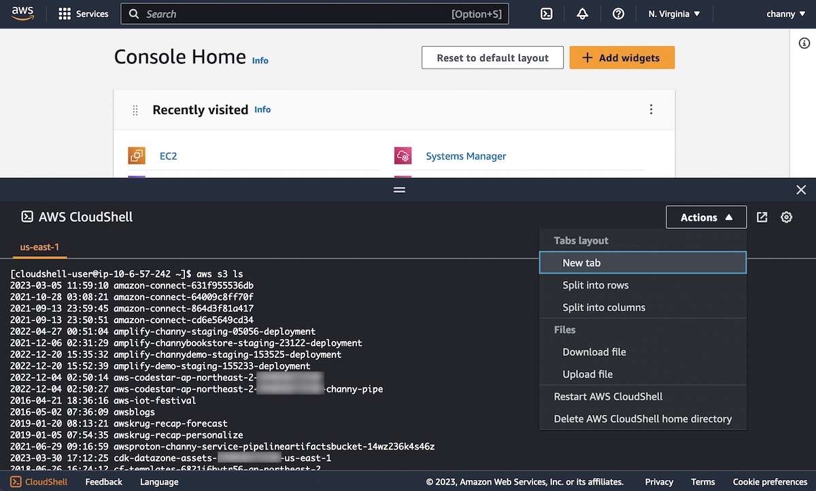Viewport: 816px width, 491px height.
Task: Click the awsproton-channy-service pipeline bucket line
Action: click(x=222, y=447)
